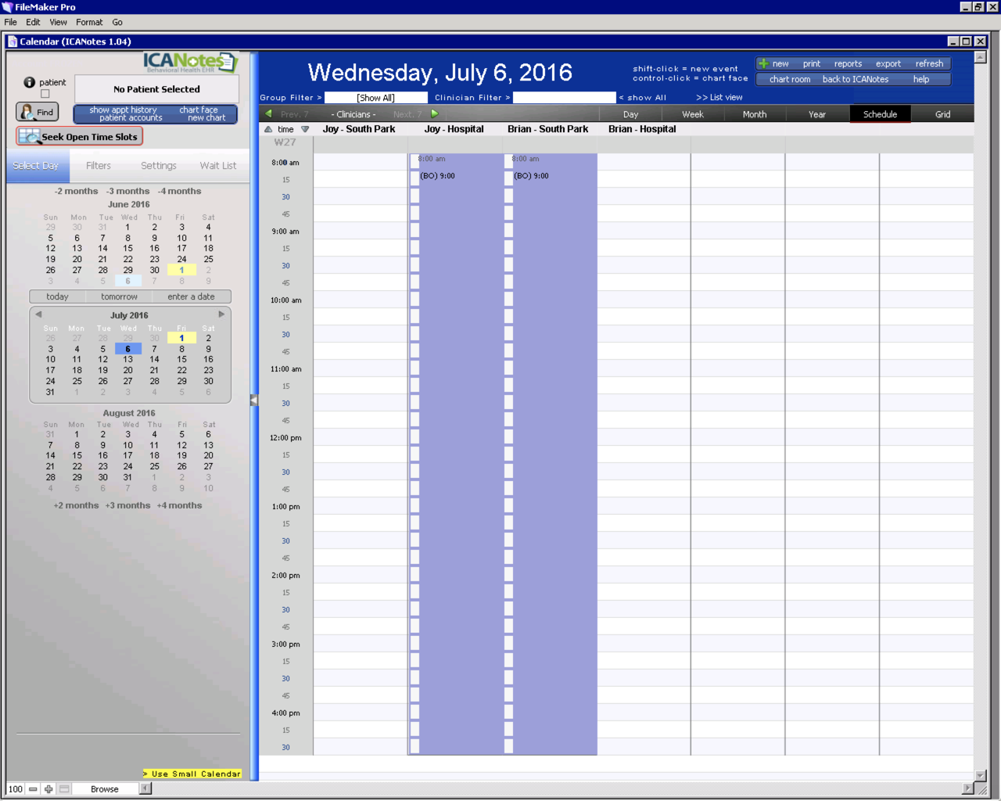
Task: Click Use Small Calendar link
Action: pyautogui.click(x=192, y=774)
